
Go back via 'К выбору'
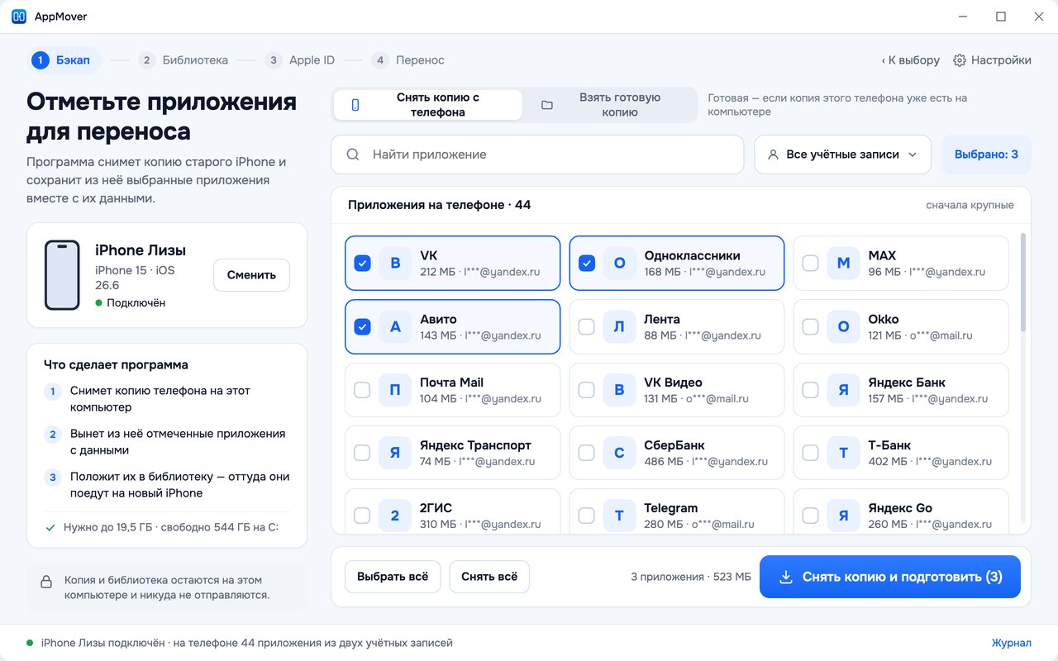pos(910,60)
